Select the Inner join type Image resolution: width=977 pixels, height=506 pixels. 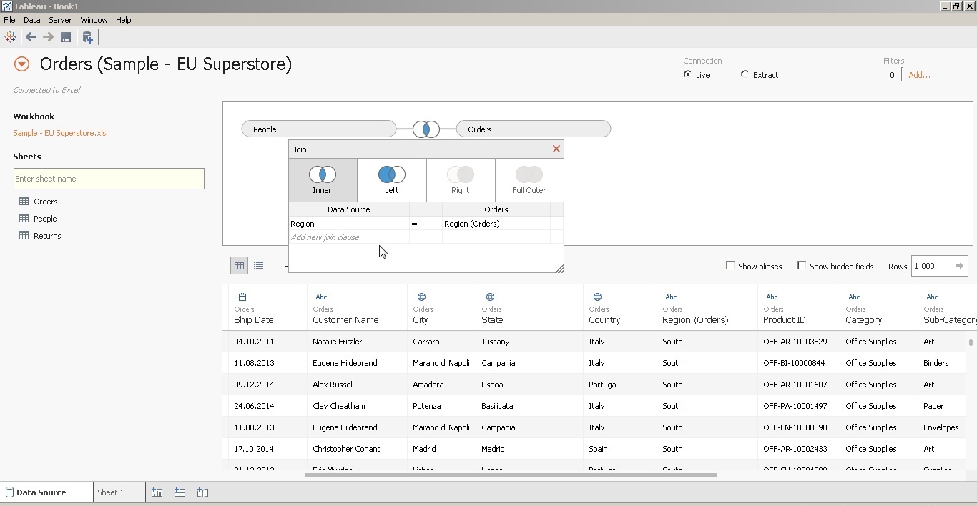(322, 179)
